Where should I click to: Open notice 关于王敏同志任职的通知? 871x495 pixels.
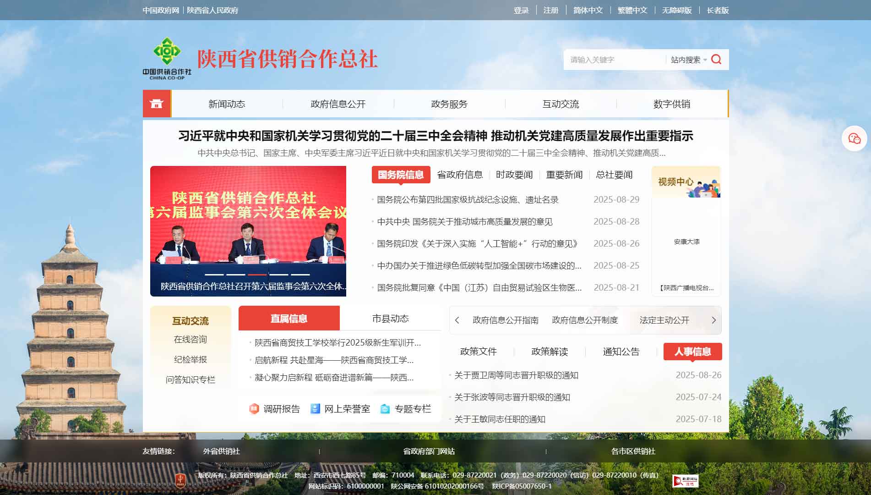500,419
